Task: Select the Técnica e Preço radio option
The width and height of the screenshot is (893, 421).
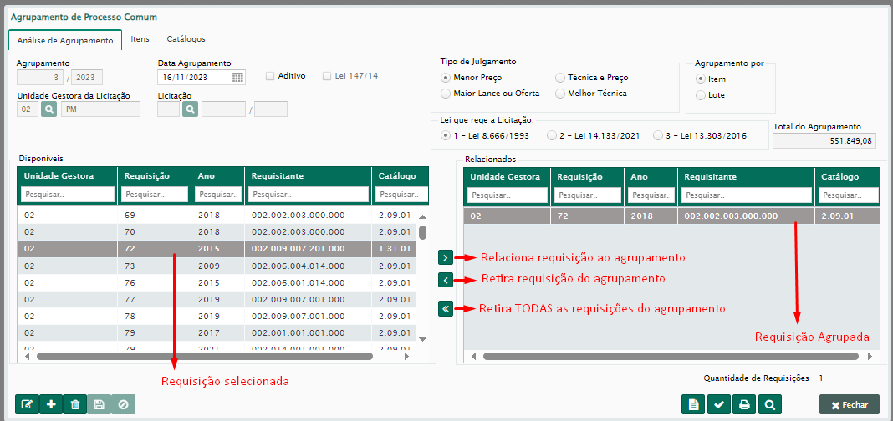Action: [560, 77]
